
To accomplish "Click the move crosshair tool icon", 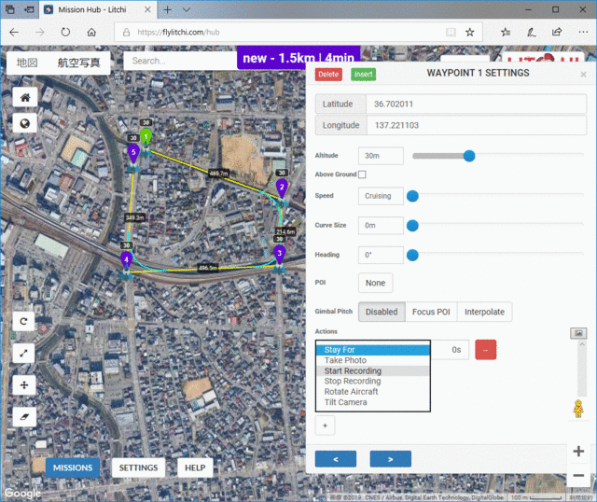I will [23, 385].
